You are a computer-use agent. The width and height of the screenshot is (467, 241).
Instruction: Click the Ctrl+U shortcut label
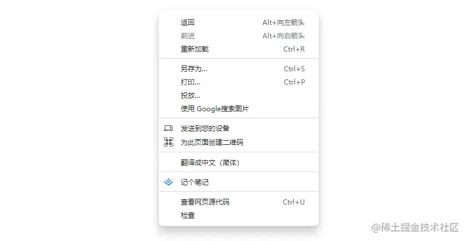coord(294,202)
